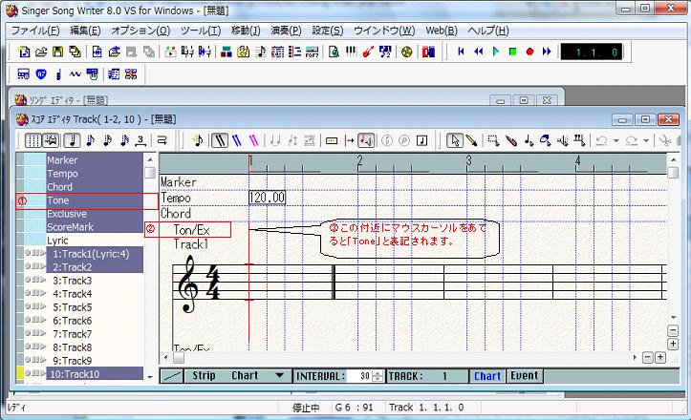
Task: Click the vertical zoom-in plus button
Action: tap(673, 345)
